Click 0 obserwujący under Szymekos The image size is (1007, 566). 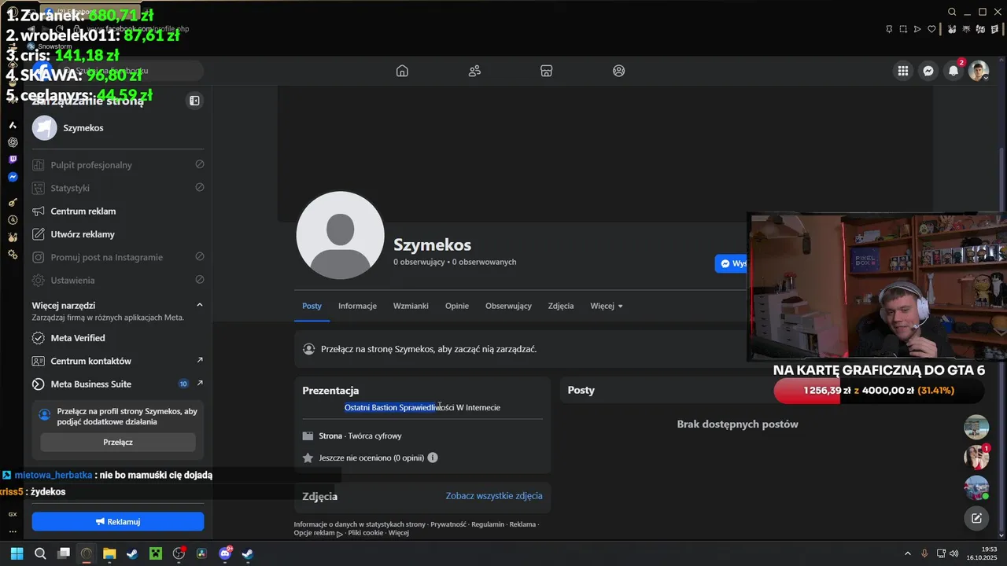(419, 262)
